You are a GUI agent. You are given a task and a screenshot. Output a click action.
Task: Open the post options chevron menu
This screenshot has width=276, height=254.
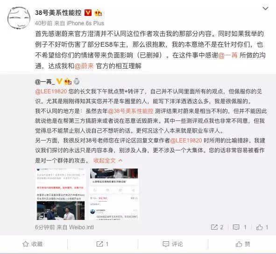(265, 8)
